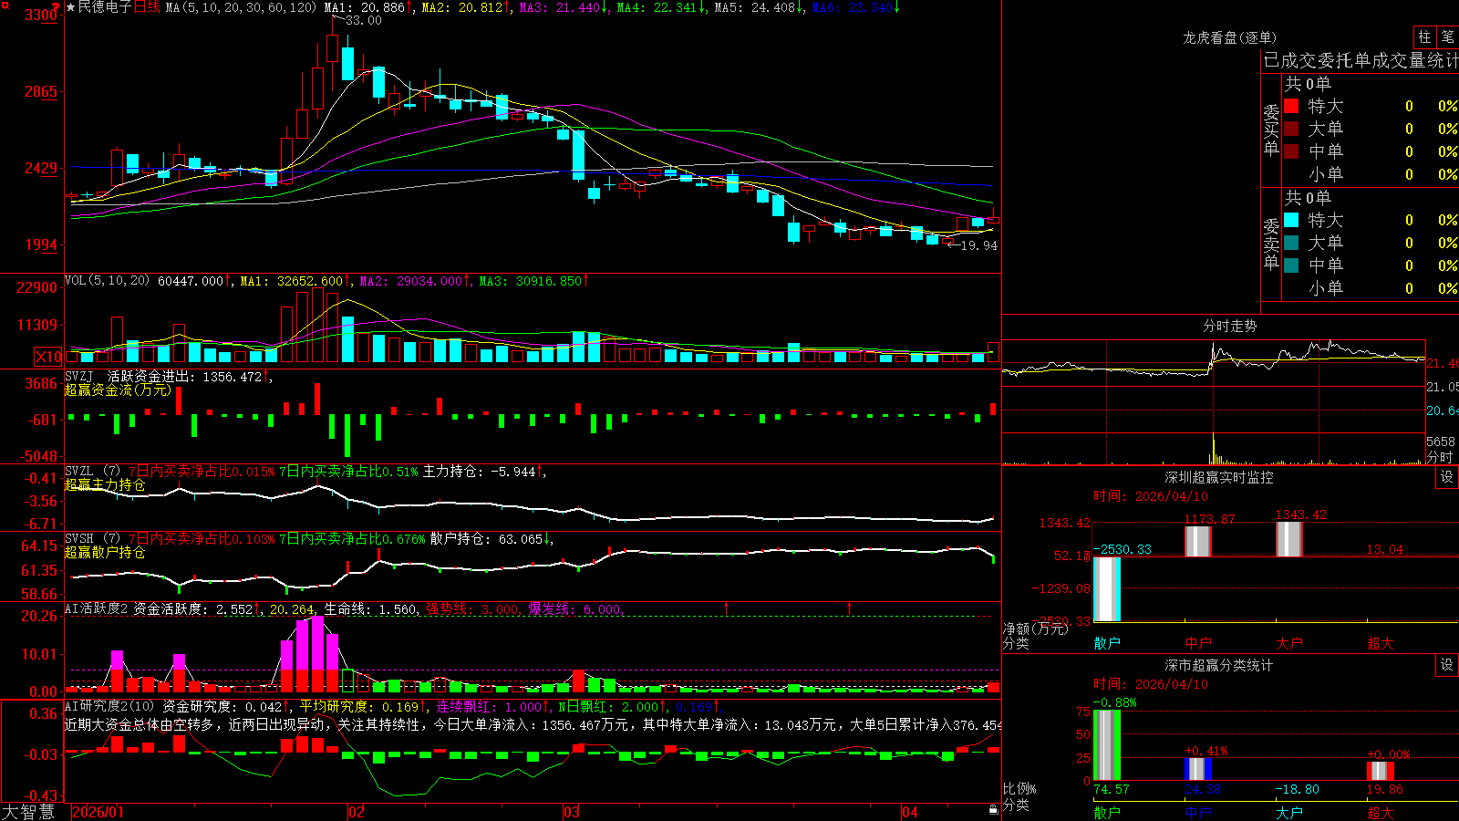Jump to month 02 on the date axis

(x=357, y=812)
